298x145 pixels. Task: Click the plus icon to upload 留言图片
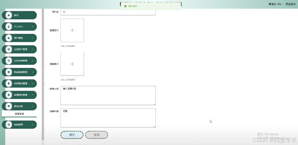72,30
